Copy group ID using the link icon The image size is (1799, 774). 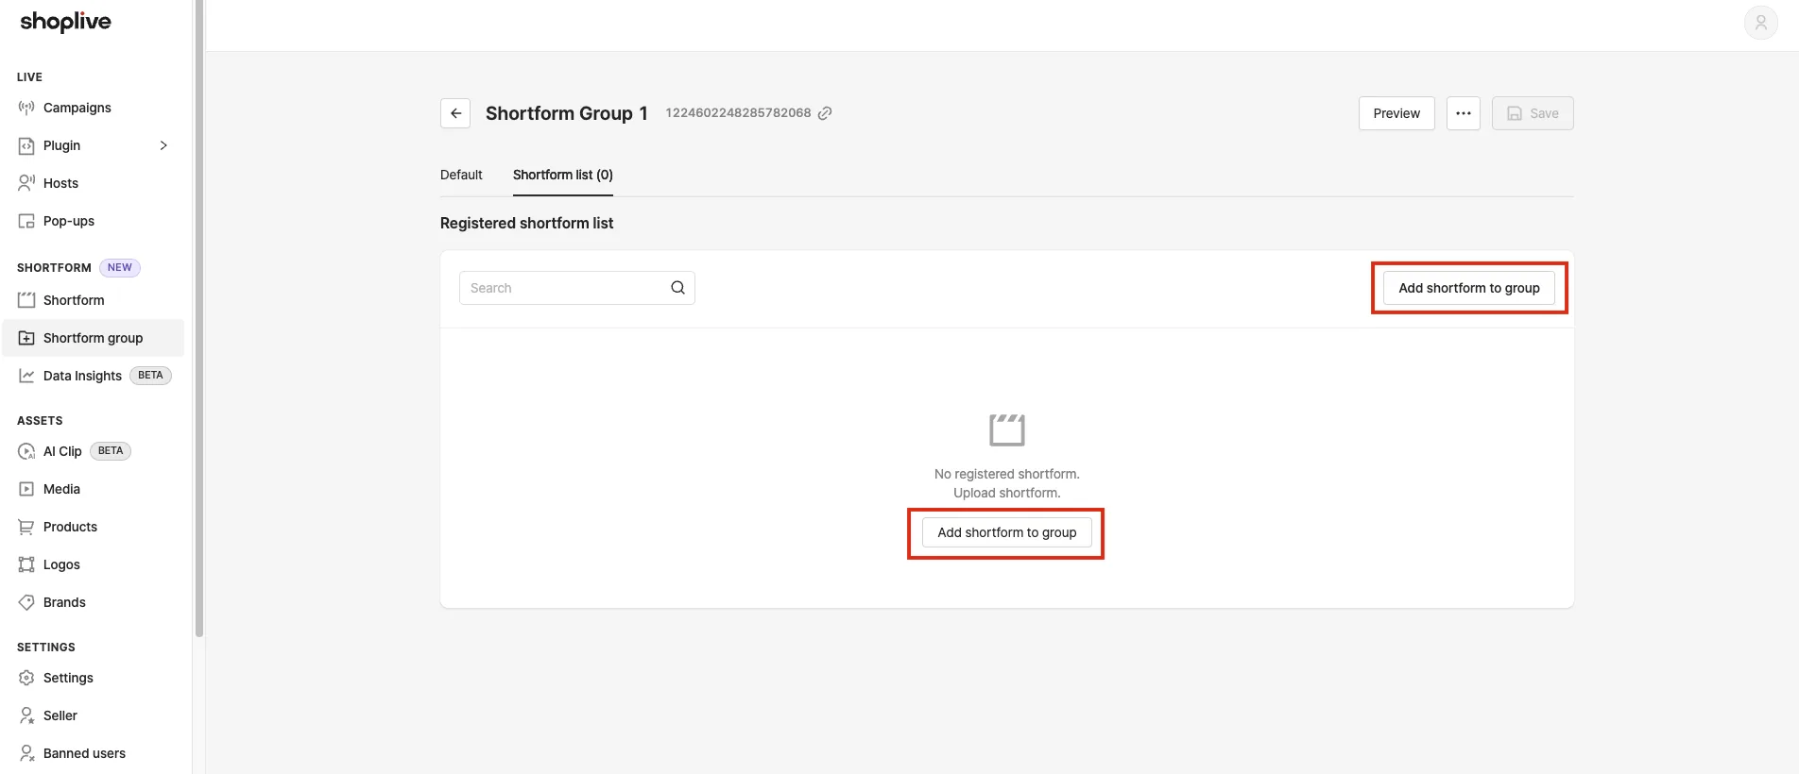(825, 113)
